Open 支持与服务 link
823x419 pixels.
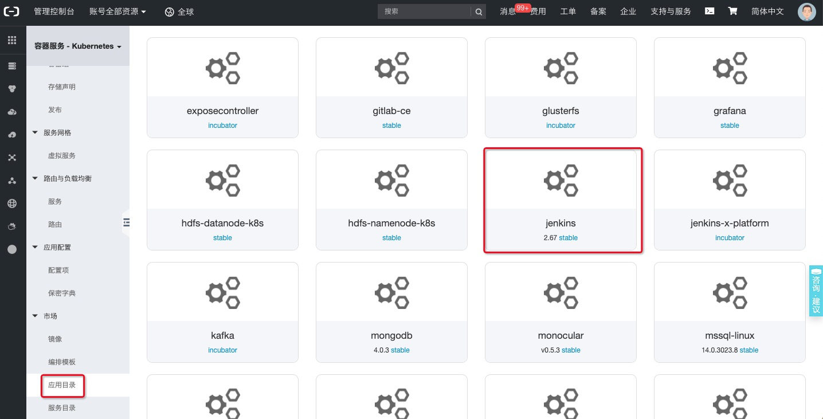(x=671, y=11)
